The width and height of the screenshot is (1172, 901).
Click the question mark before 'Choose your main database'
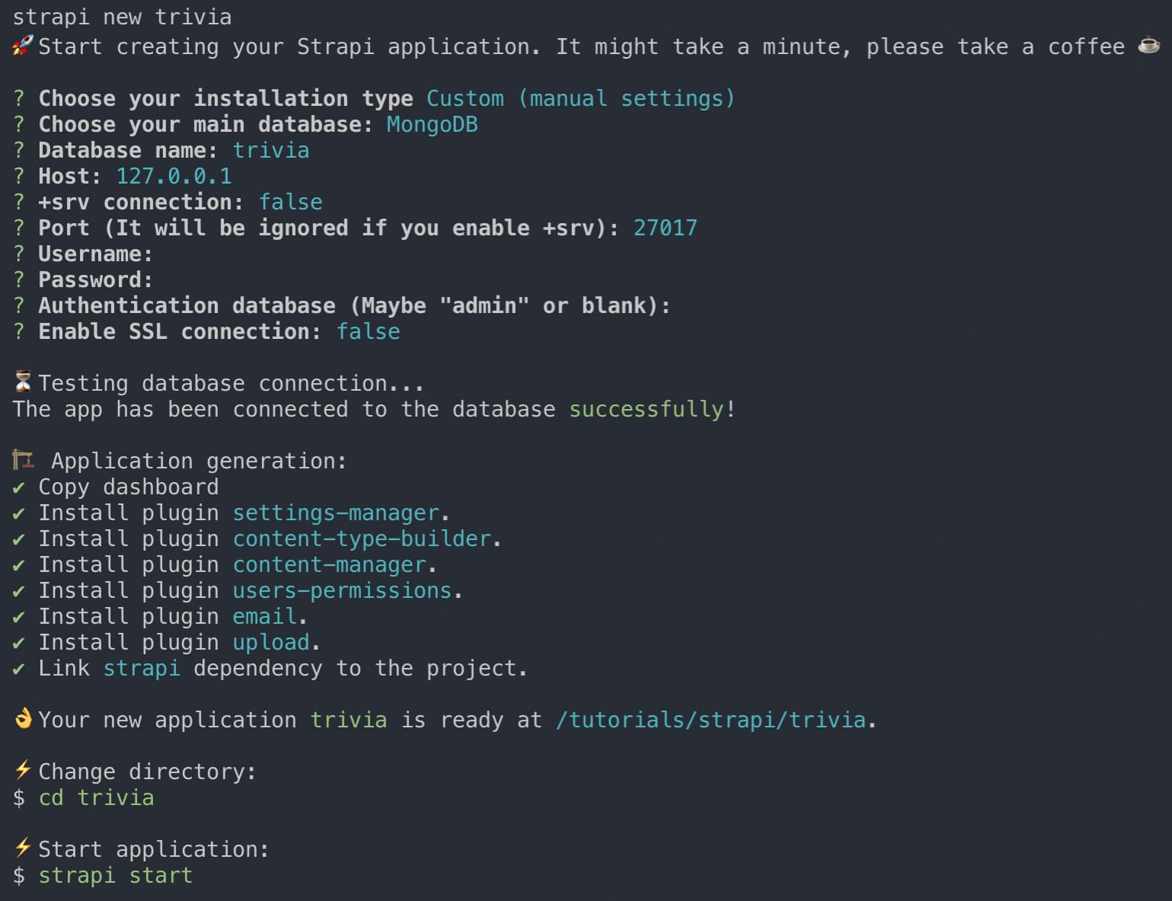click(19, 124)
